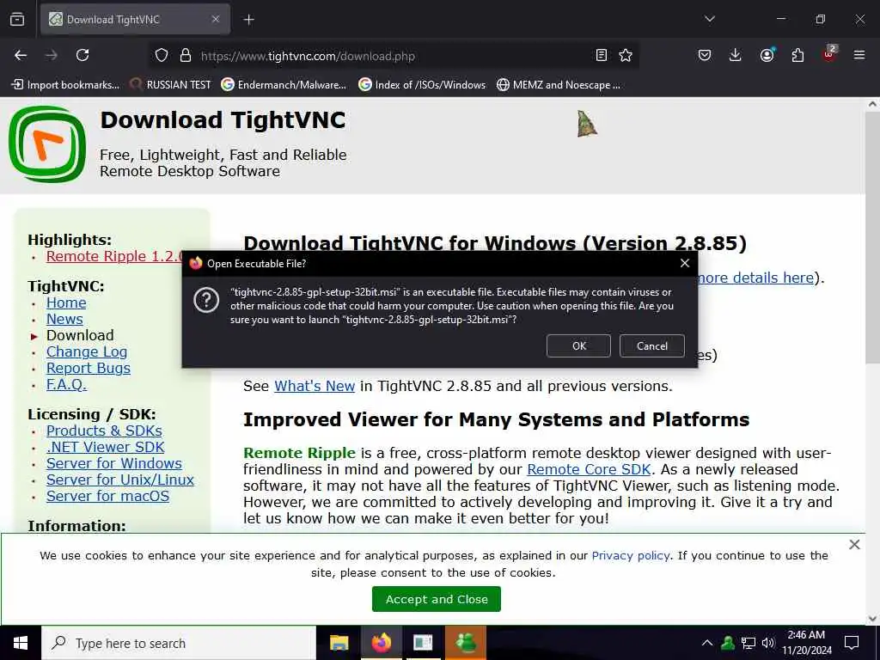Open the Downloads panel
Viewport: 880px width, 660px height.
[736, 55]
